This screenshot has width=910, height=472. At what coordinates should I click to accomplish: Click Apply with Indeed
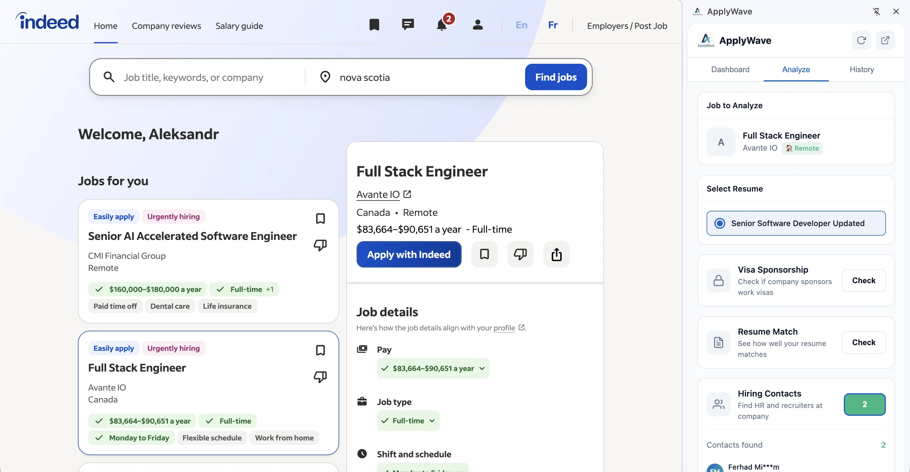409,254
